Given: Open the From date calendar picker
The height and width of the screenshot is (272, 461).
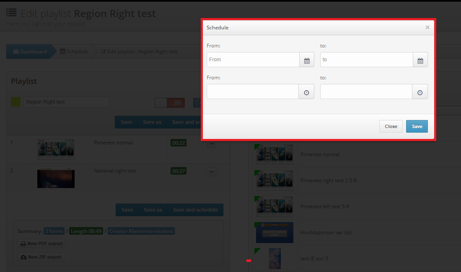Looking at the screenshot, I should coord(307,60).
